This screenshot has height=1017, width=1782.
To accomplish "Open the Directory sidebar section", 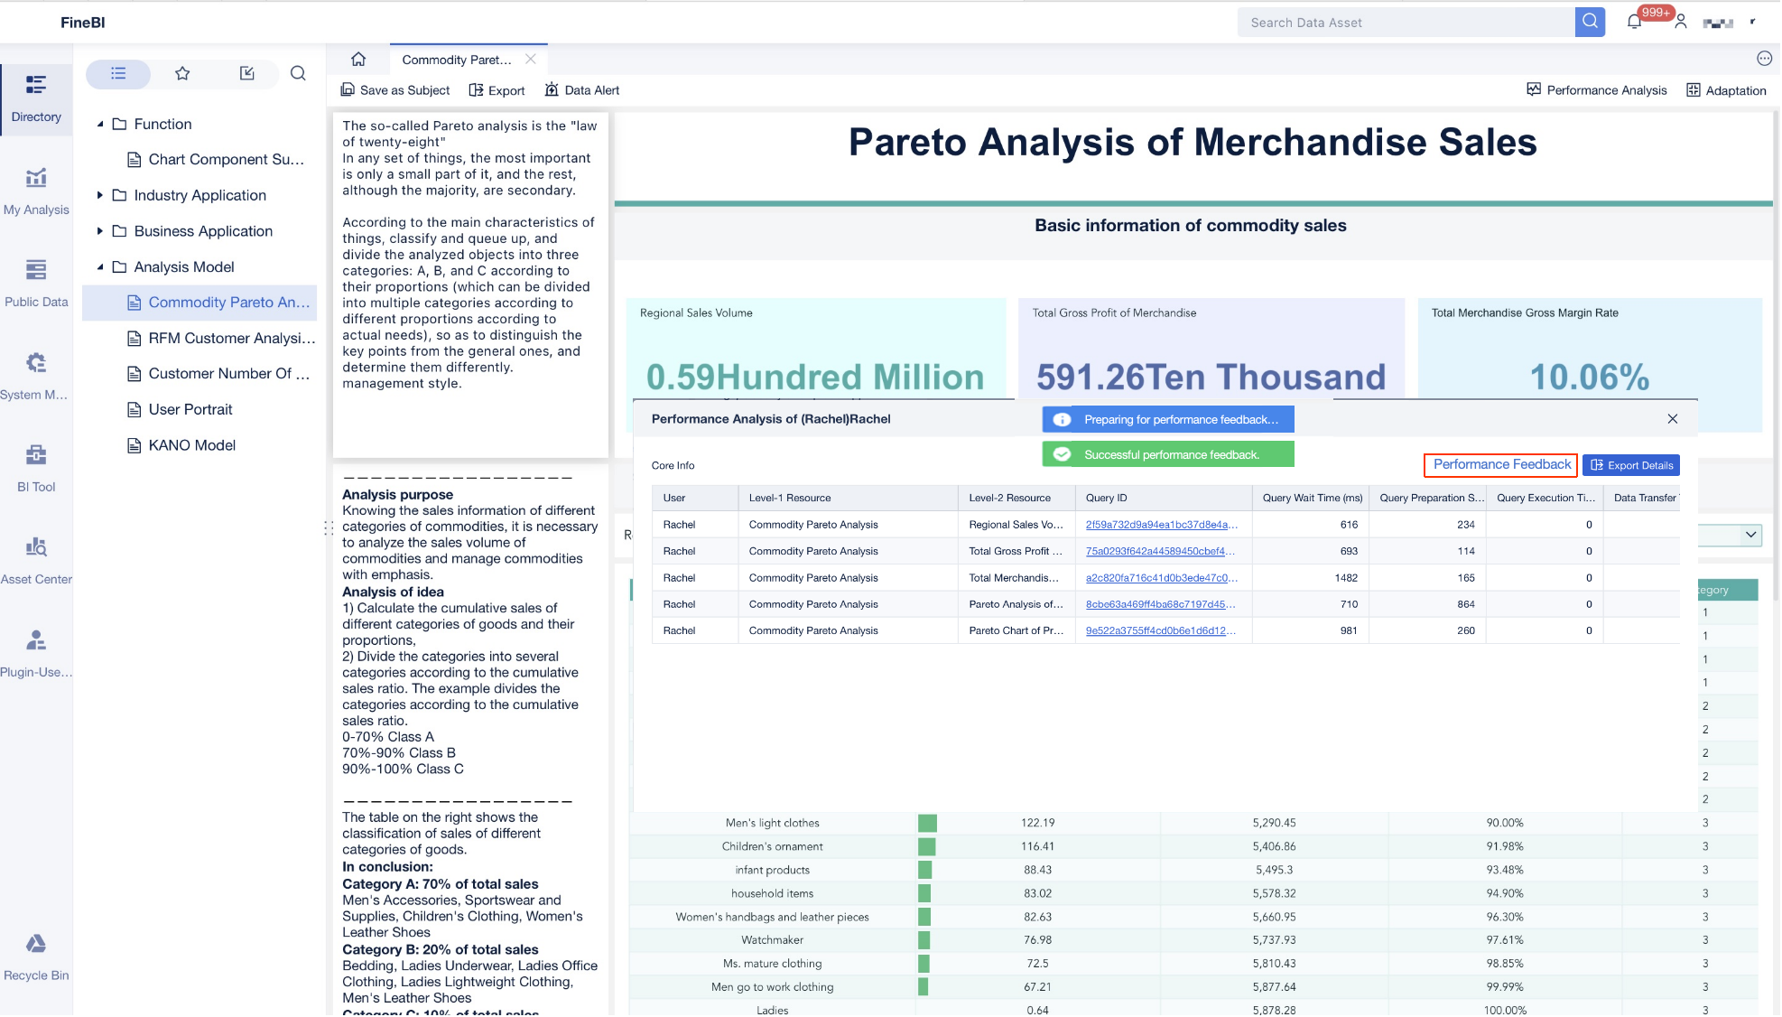I will pyautogui.click(x=36, y=98).
